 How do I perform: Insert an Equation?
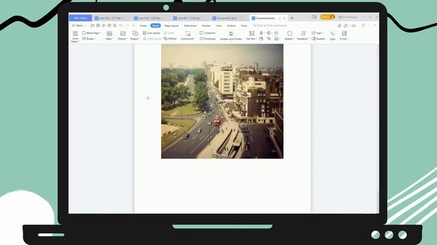(x=302, y=35)
